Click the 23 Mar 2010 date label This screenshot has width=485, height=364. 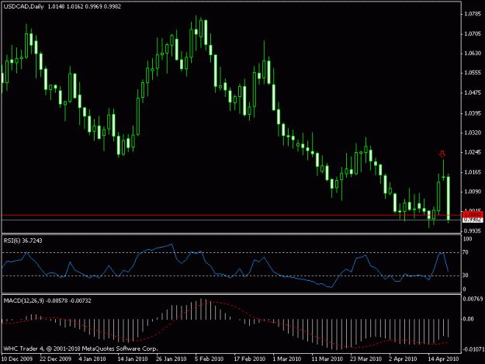tap(366, 359)
